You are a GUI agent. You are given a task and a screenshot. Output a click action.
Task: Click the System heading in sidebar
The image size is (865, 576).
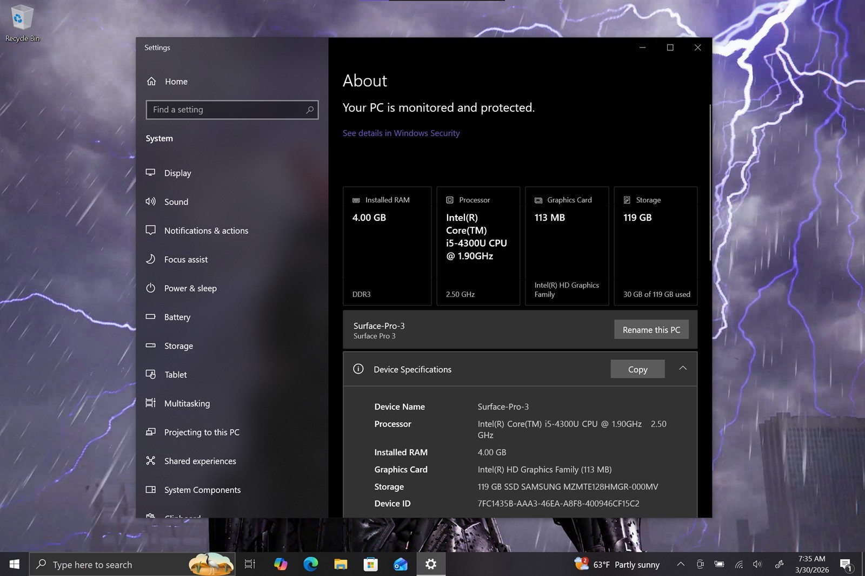(x=159, y=138)
